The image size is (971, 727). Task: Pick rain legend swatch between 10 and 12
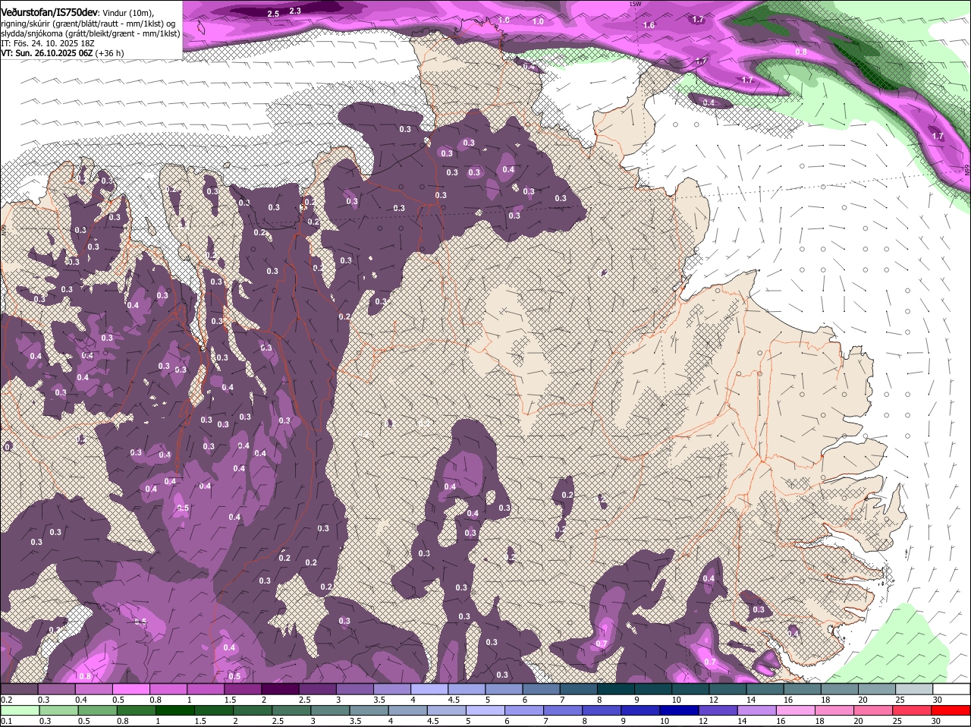tap(680, 710)
